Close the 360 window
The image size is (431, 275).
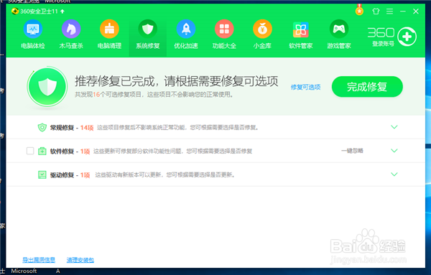pos(416,11)
